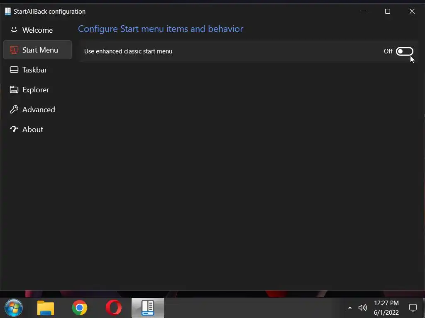
Task: Open the notification center icon
Action: click(413, 308)
